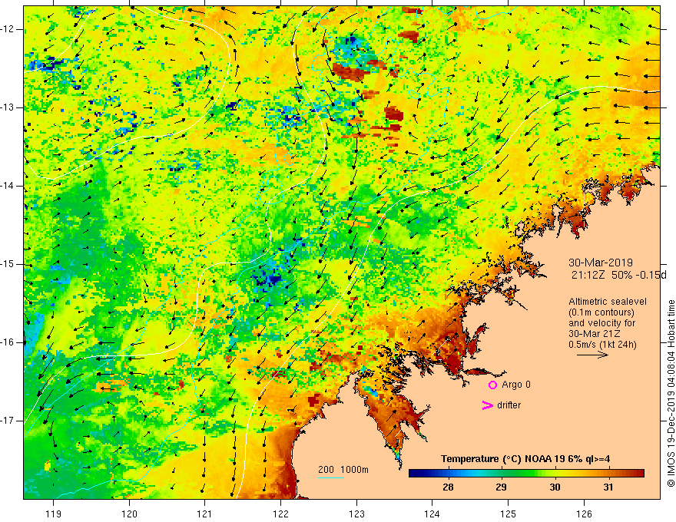Image resolution: width=676 pixels, height=522 pixels.
Task: Click the '0.5m/s (1kt 24h)' text
Action: pos(602,345)
